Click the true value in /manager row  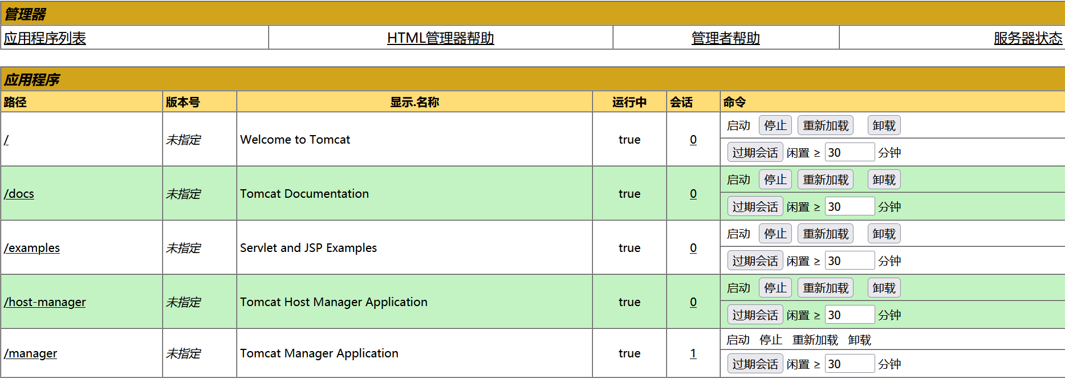(629, 353)
